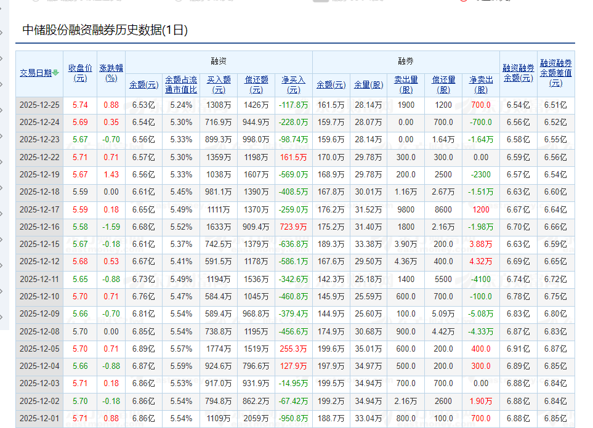593x428 pixels.
Task: Click the 融券 group header cell
Action: coord(406,61)
